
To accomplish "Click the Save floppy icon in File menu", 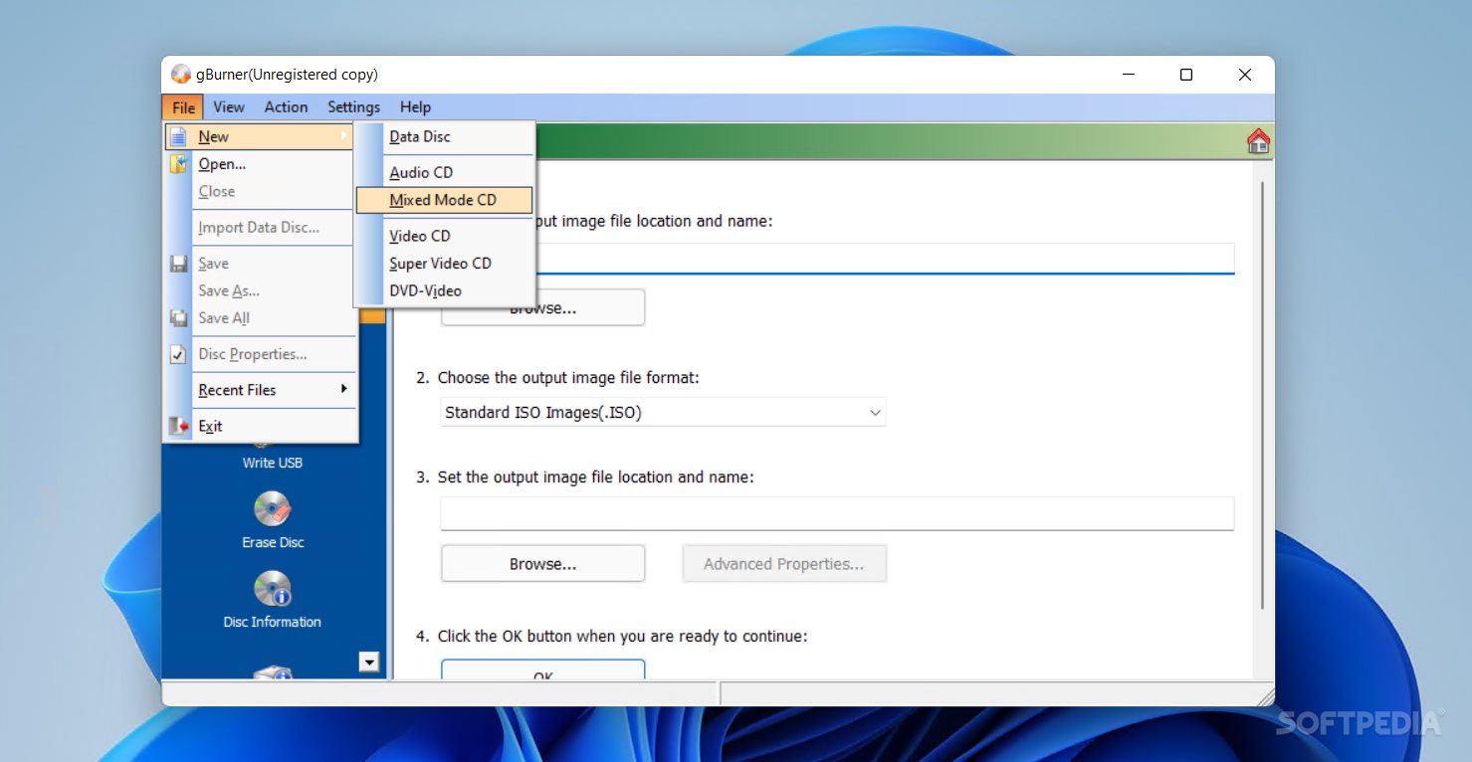I will pyautogui.click(x=178, y=264).
